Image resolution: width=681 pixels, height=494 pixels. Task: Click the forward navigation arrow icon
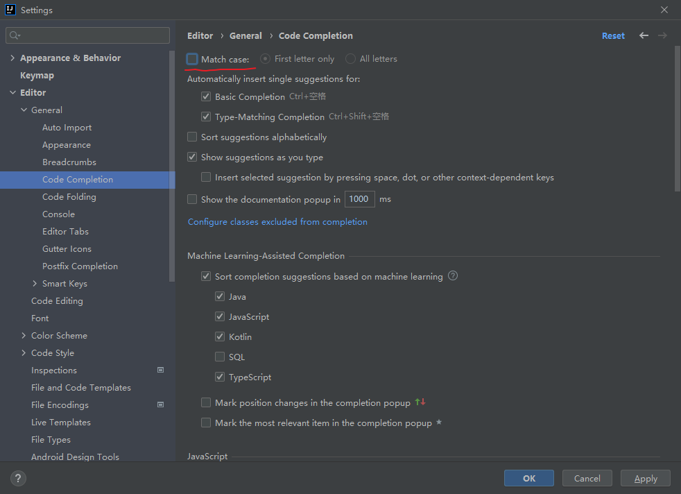click(663, 35)
